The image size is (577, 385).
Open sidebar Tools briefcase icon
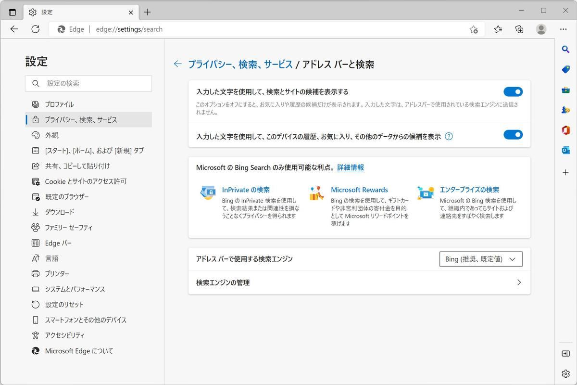[565, 90]
